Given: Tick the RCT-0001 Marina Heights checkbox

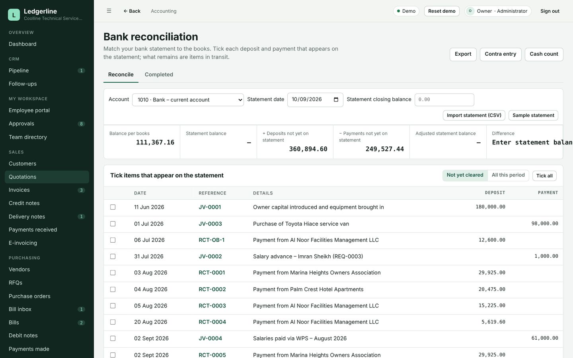Looking at the screenshot, I should [x=113, y=273].
